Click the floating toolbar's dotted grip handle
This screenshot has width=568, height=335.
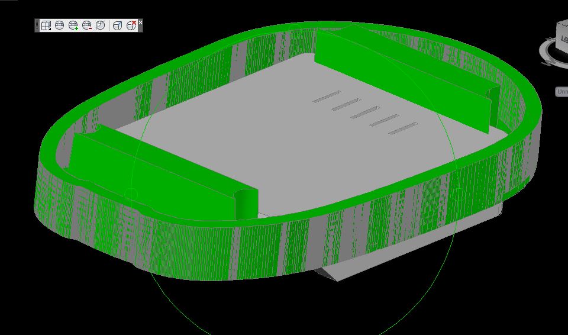tap(37, 25)
